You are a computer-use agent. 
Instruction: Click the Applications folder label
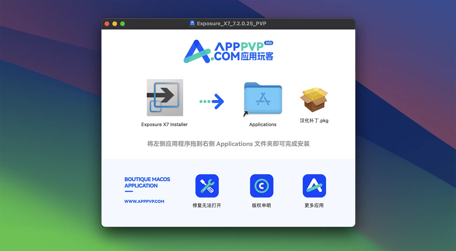[x=263, y=124]
